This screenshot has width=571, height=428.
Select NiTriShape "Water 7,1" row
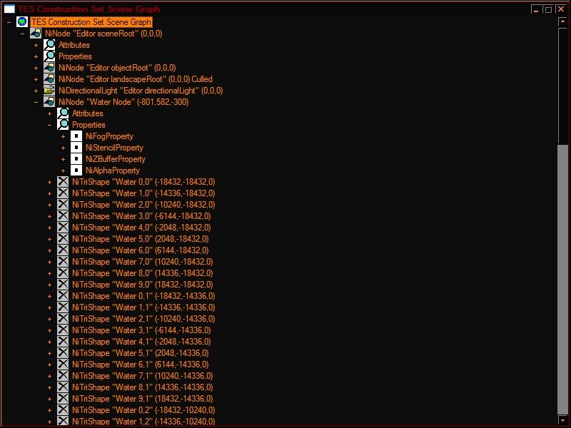pyautogui.click(x=142, y=376)
